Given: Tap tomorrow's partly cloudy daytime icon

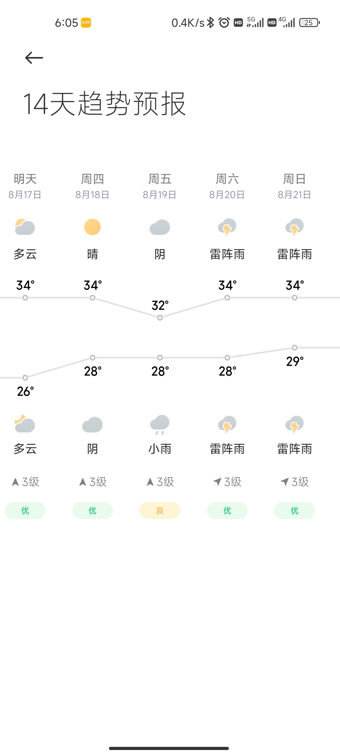Looking at the screenshot, I should click(x=25, y=227).
